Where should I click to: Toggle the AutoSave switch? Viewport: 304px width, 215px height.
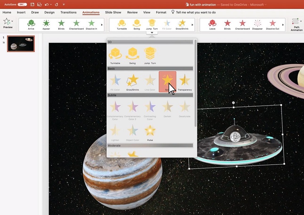pos(22,5)
